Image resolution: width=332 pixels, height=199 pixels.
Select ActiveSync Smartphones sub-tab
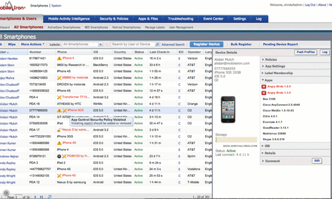pos(64,27)
